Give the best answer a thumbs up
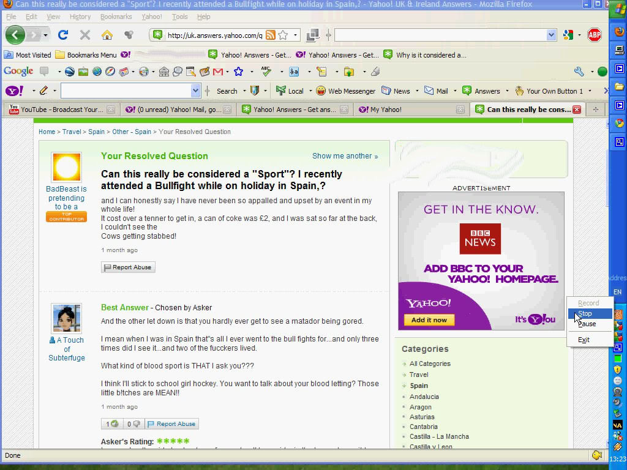 (112, 423)
